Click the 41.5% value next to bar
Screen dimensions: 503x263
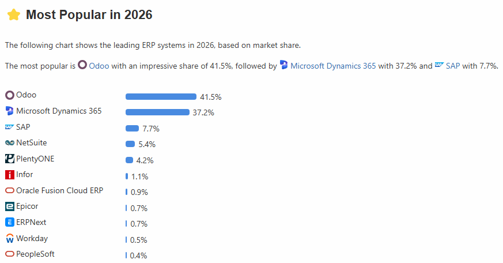coord(211,97)
